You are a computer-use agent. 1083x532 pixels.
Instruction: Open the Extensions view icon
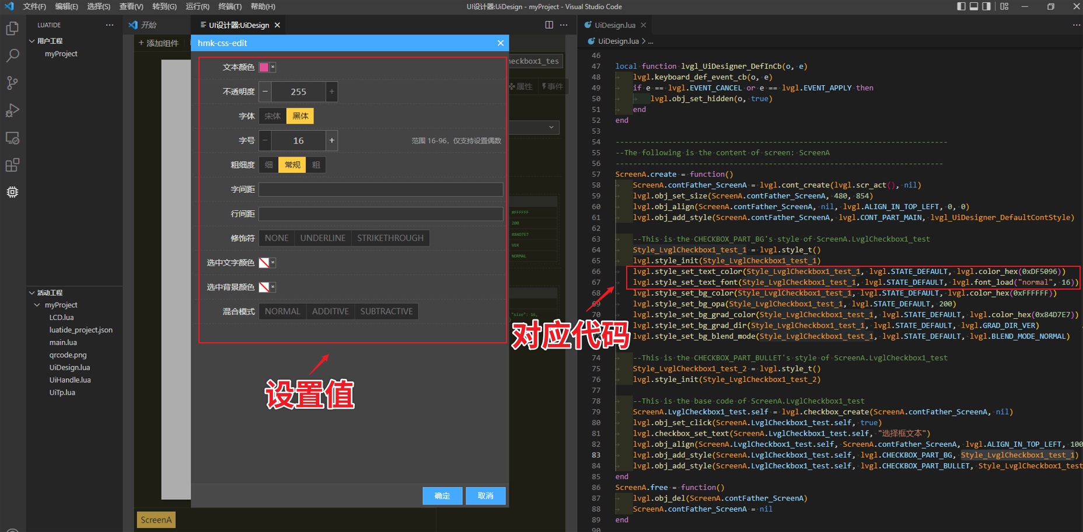tap(12, 165)
